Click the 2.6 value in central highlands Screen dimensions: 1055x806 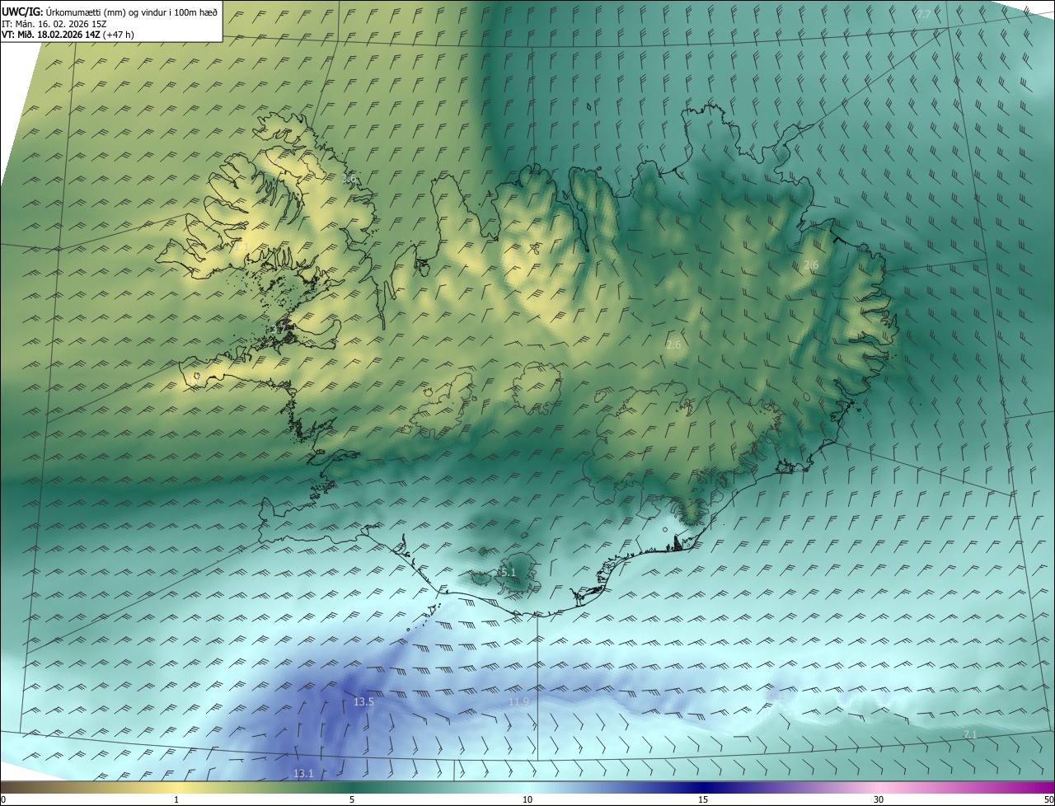(673, 344)
